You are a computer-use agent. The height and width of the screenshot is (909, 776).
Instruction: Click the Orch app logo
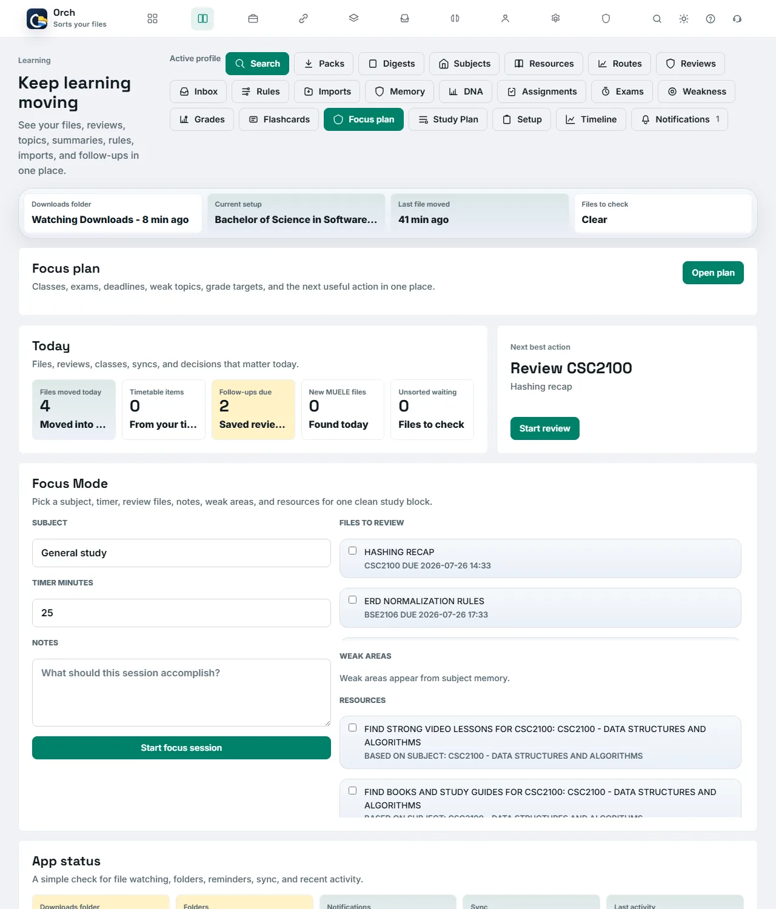coord(37,19)
